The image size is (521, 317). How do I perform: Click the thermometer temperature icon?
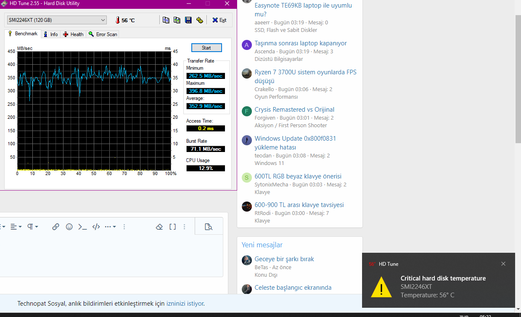click(117, 20)
